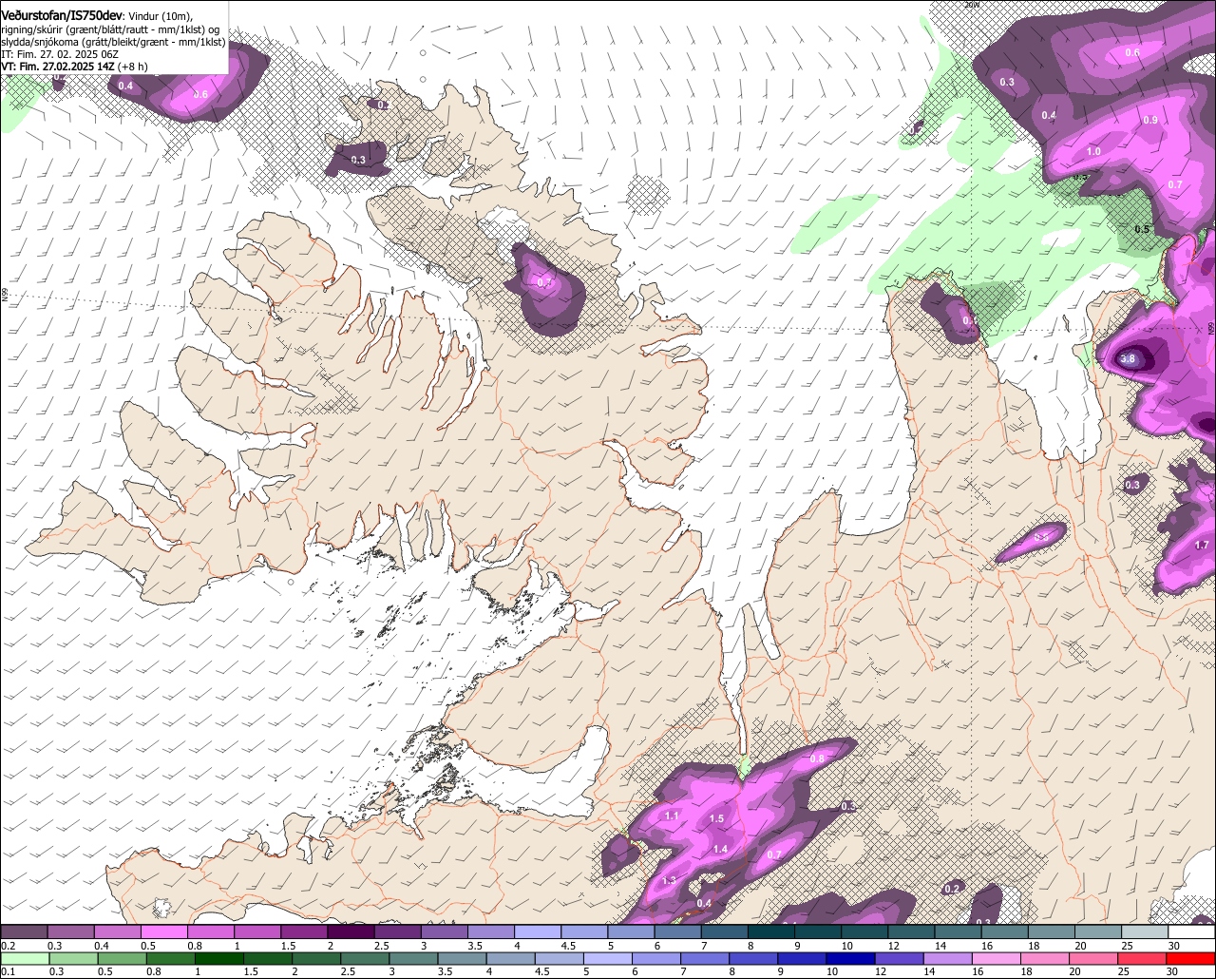Click the 0.5 value label on the green rain area
Image resolution: width=1216 pixels, height=979 pixels.
pyautogui.click(x=1143, y=229)
